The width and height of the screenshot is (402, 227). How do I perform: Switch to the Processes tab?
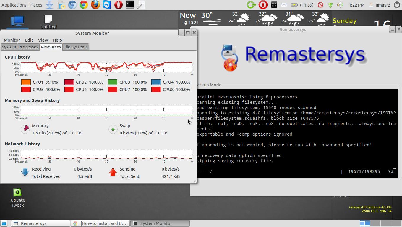tap(28, 47)
